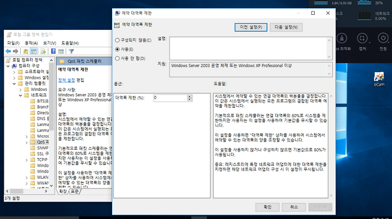
Task: Select the 사용 안 함(D) radio button
Action: coord(117,58)
